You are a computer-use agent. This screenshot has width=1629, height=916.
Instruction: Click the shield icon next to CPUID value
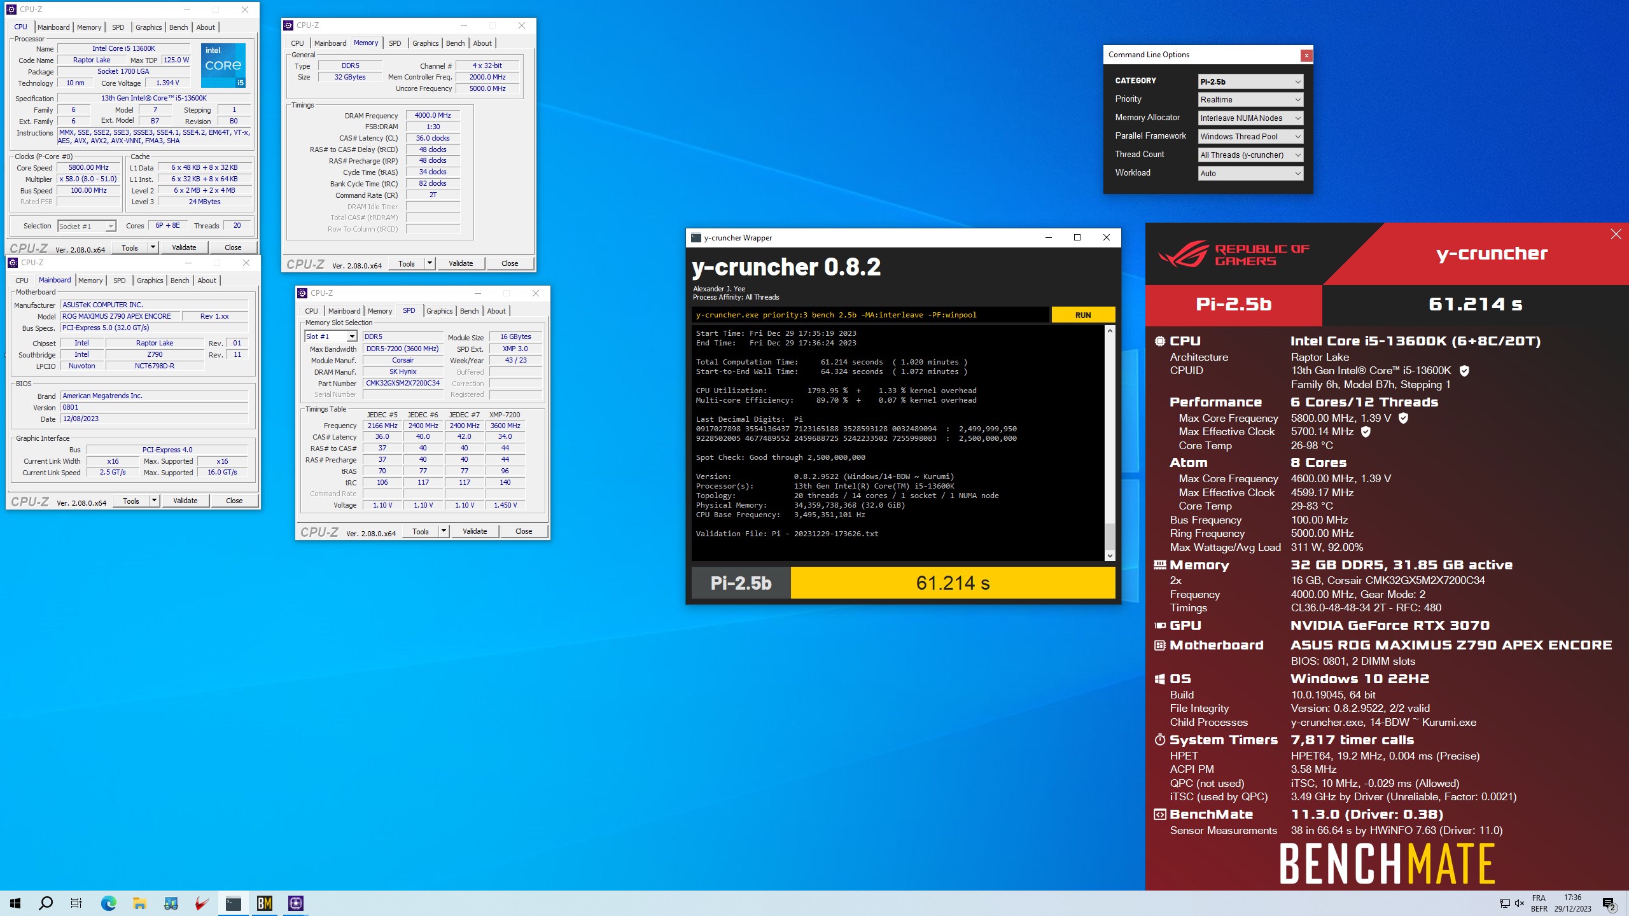(x=1464, y=371)
